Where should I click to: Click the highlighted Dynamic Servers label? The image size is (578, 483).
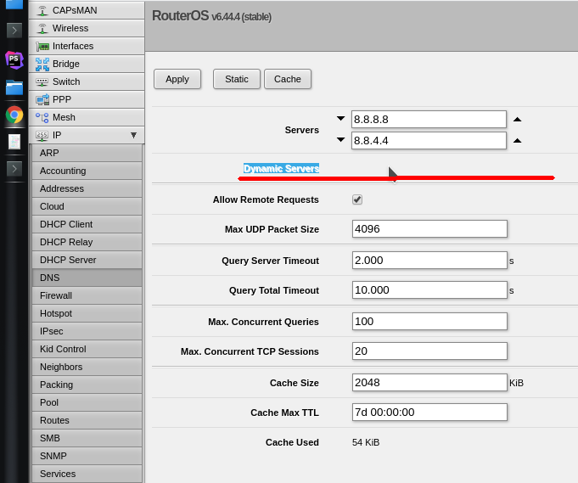[x=281, y=168]
